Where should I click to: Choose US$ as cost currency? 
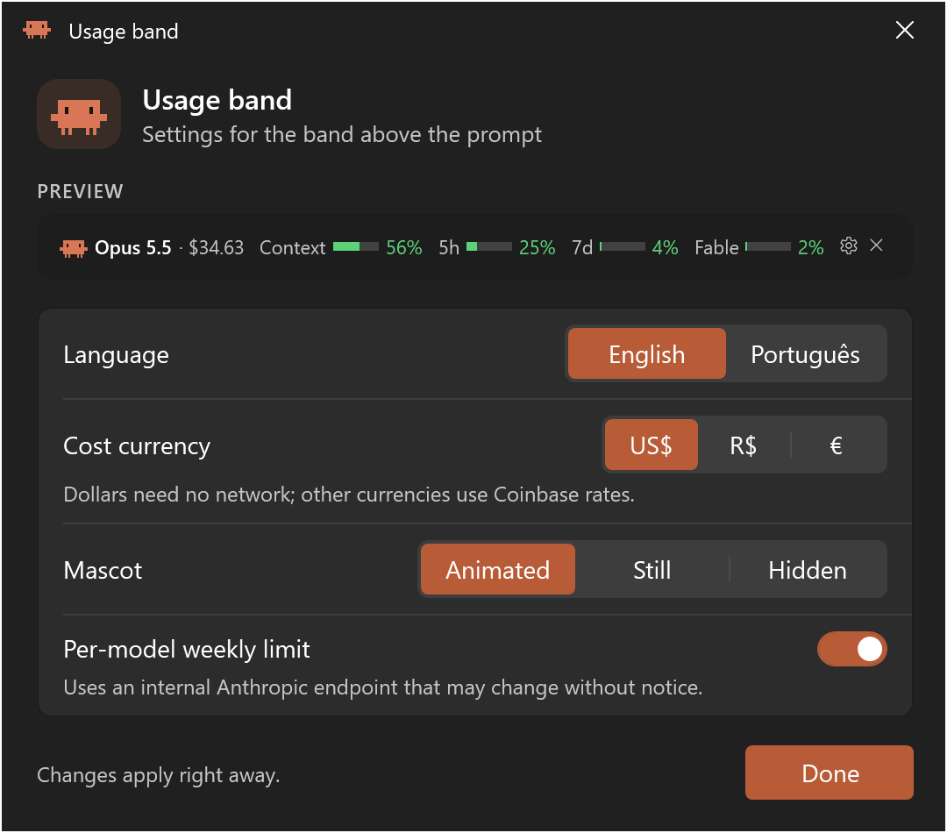(651, 445)
